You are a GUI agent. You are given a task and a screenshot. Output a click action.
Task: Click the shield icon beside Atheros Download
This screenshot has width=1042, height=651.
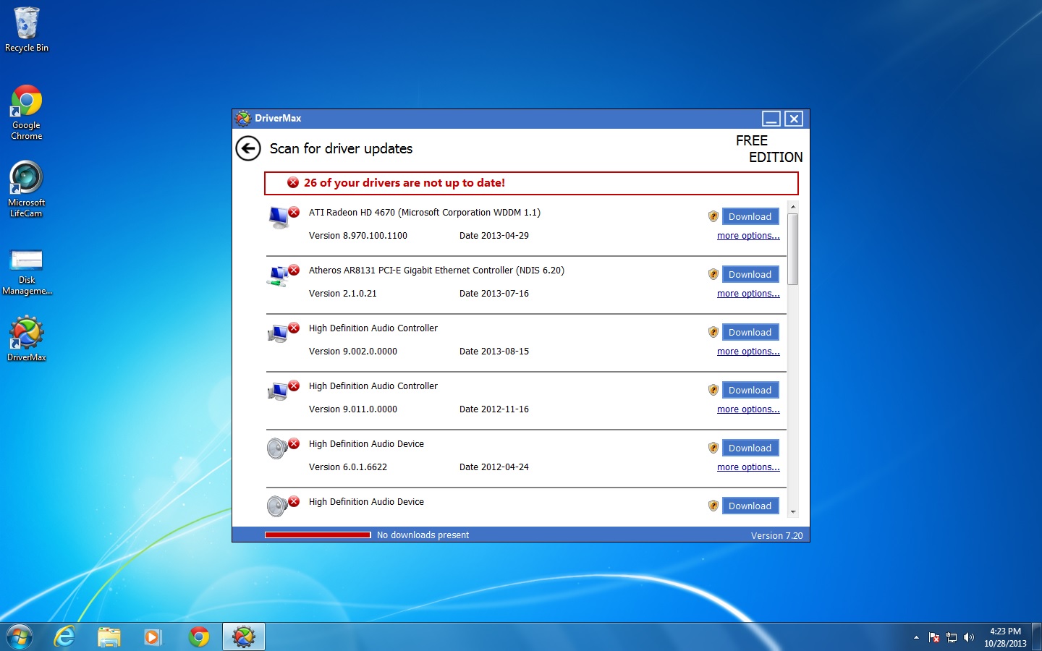[x=713, y=274]
